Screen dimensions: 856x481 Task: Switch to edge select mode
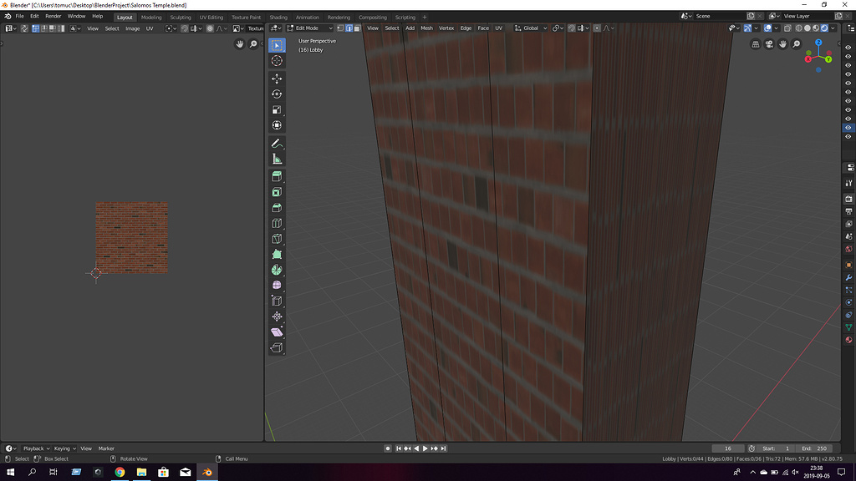pos(349,28)
